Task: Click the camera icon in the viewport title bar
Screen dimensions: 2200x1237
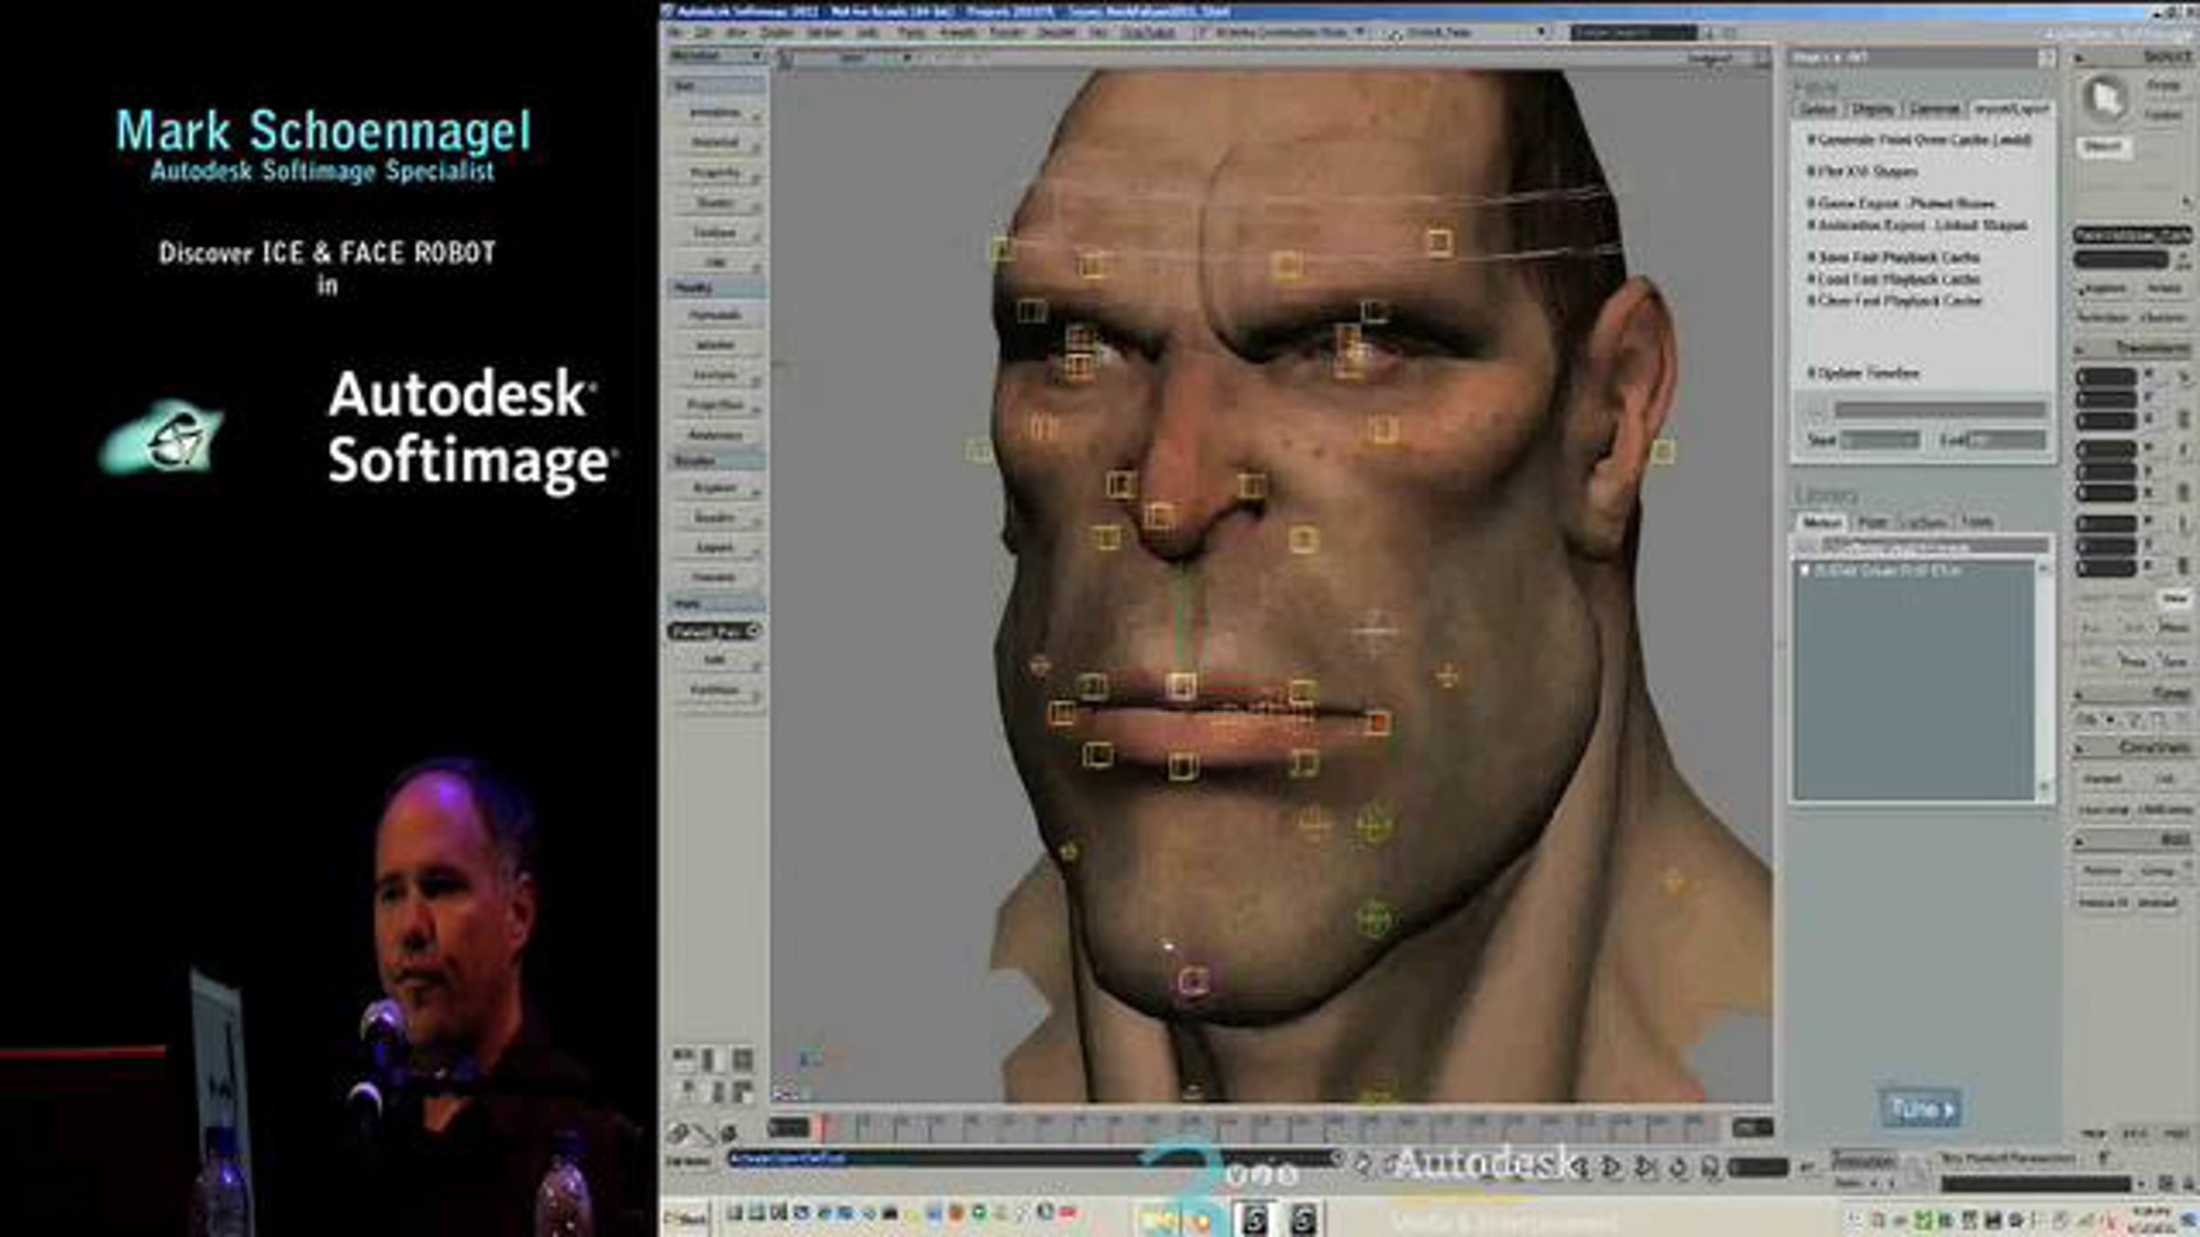Action: click(x=786, y=59)
